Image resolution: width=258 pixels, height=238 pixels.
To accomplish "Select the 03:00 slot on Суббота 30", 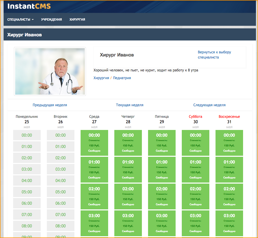I will [x=195, y=223].
